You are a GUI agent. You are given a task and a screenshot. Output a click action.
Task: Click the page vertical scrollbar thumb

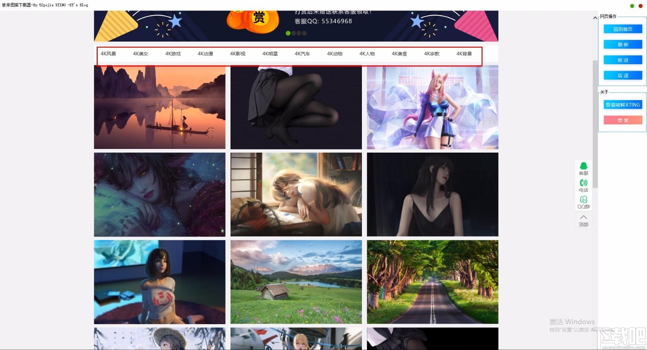(595, 124)
